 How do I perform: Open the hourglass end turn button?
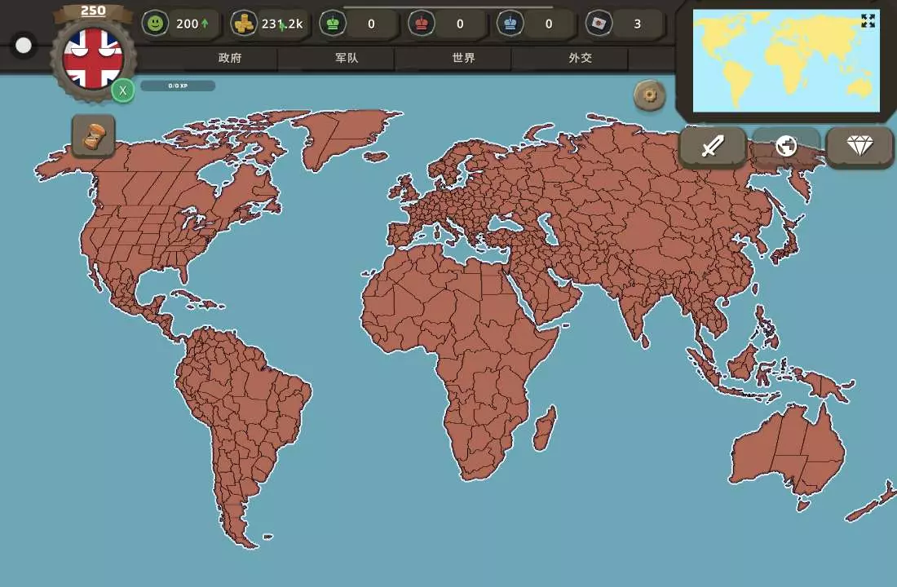pos(94,135)
